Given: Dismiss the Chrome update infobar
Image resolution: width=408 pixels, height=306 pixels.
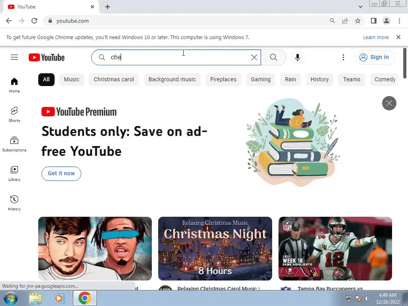Looking at the screenshot, I should click(398, 37).
